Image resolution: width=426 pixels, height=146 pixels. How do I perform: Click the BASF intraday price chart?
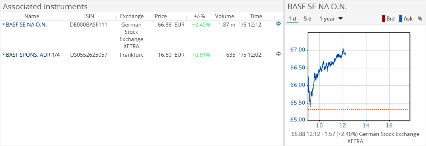click(x=359, y=76)
